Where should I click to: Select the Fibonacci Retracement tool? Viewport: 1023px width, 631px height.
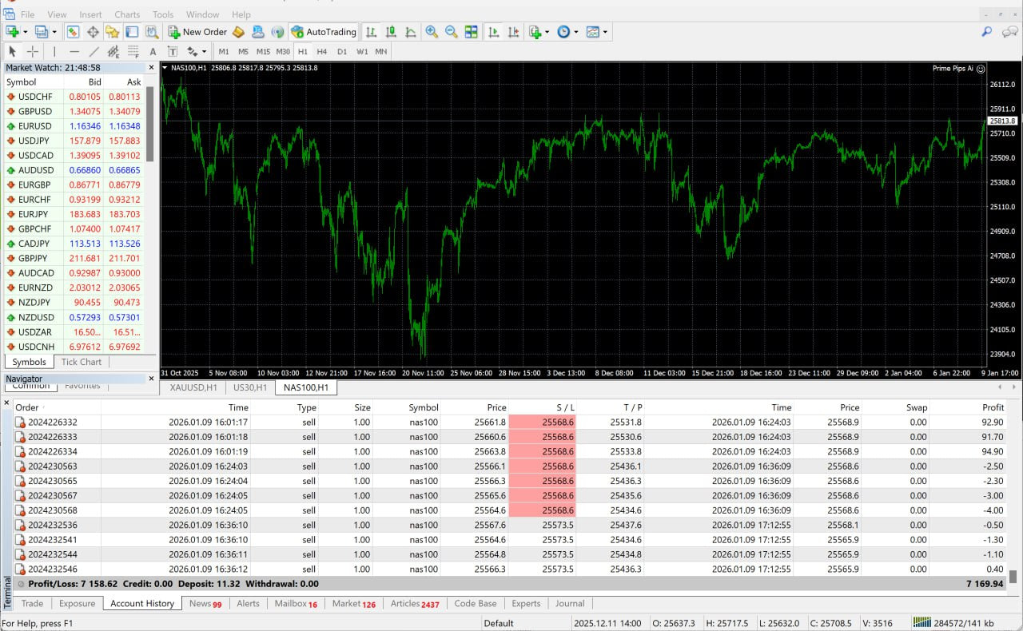pyautogui.click(x=133, y=51)
